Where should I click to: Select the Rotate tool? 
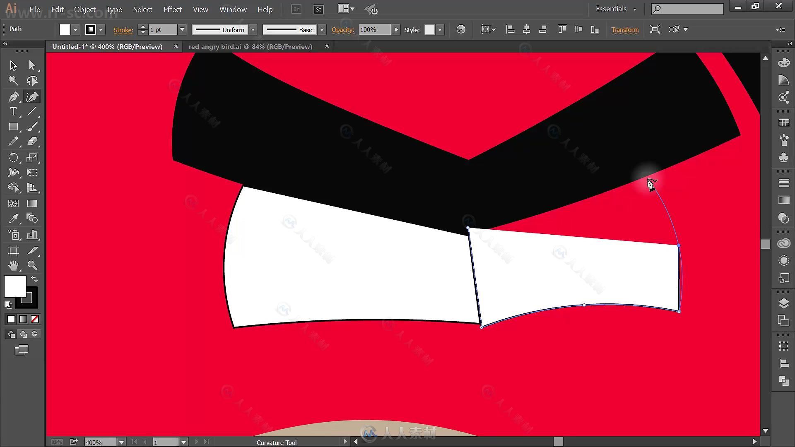(x=13, y=157)
